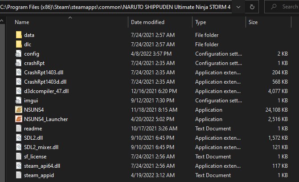Viewport: 299px width, 182px height.
Task: Click the 204 KB size value
Action: [x=280, y=73]
